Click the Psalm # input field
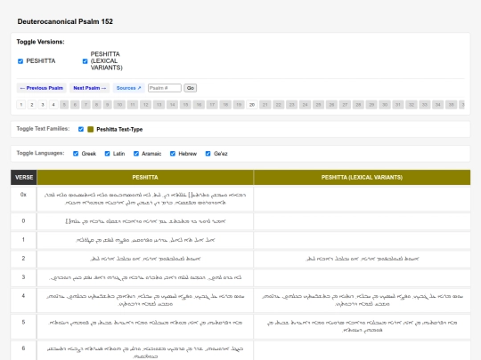This screenshot has height=360, width=481. tap(165, 88)
